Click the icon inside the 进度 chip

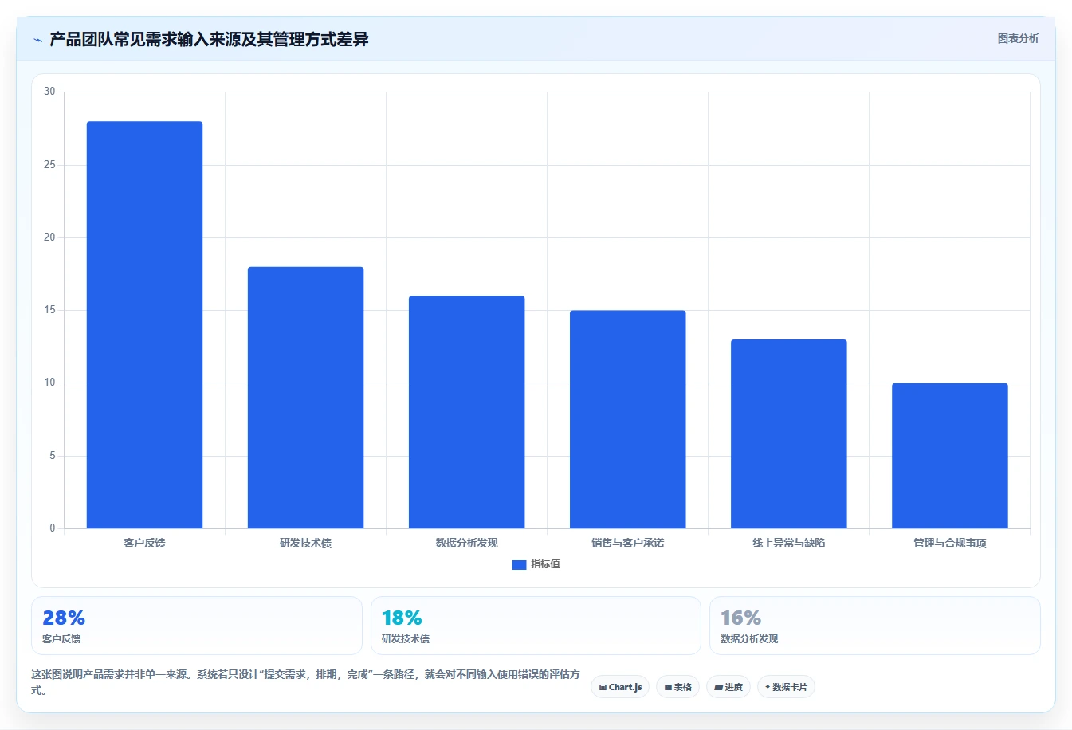[718, 688]
